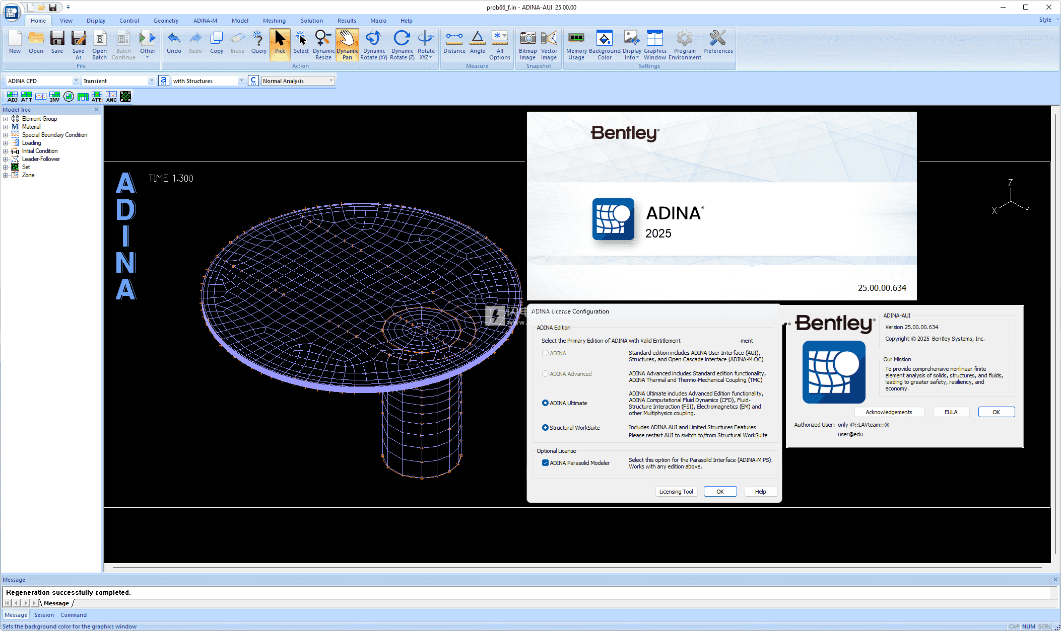Open the Style menu dropdown
This screenshot has height=631, width=1061.
1048,20
